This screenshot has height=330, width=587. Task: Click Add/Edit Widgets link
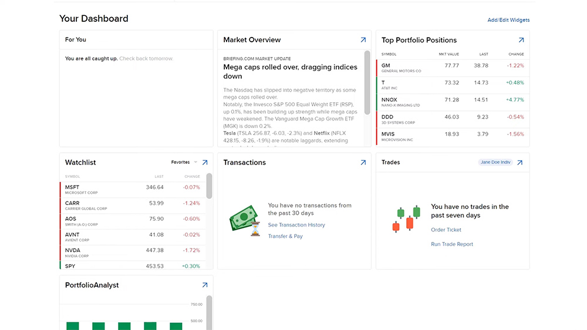[x=508, y=20]
